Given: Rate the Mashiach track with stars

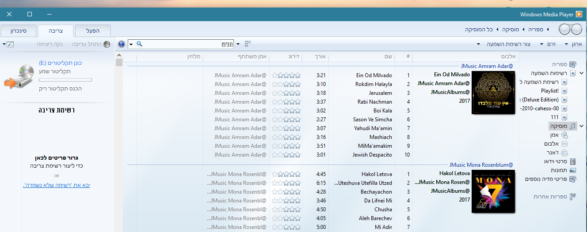Looking at the screenshot, I should 286,137.
